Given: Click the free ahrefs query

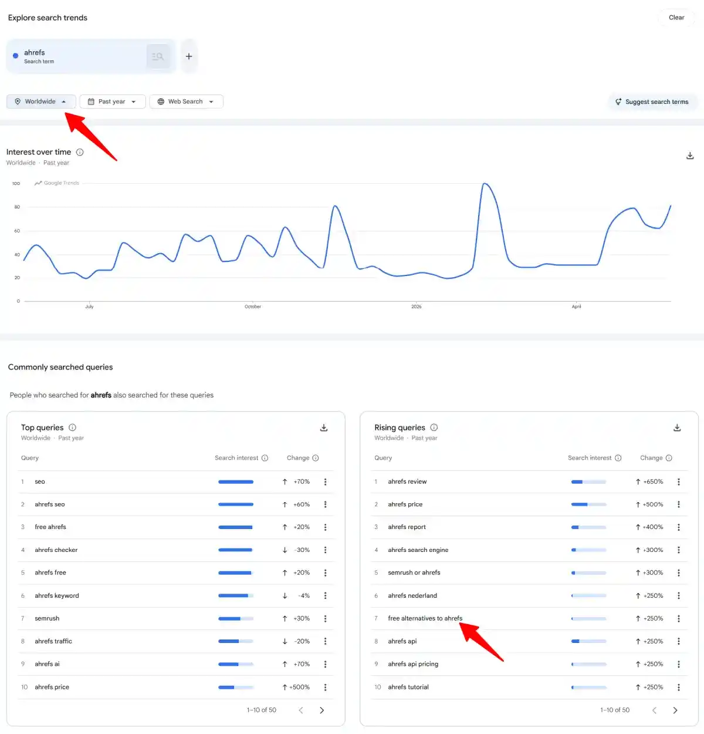Looking at the screenshot, I should coord(50,527).
